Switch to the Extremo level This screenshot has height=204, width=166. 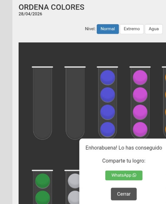tap(132, 29)
